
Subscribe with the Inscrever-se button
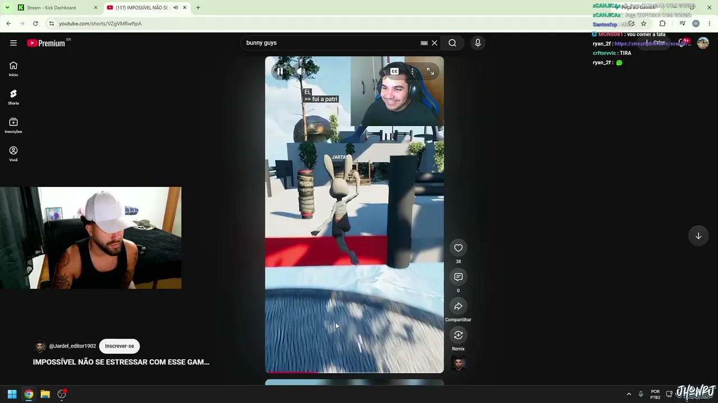119,346
